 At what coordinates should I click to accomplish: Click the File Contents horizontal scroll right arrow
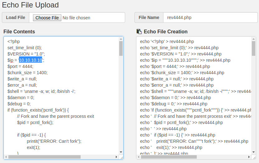[116, 157]
